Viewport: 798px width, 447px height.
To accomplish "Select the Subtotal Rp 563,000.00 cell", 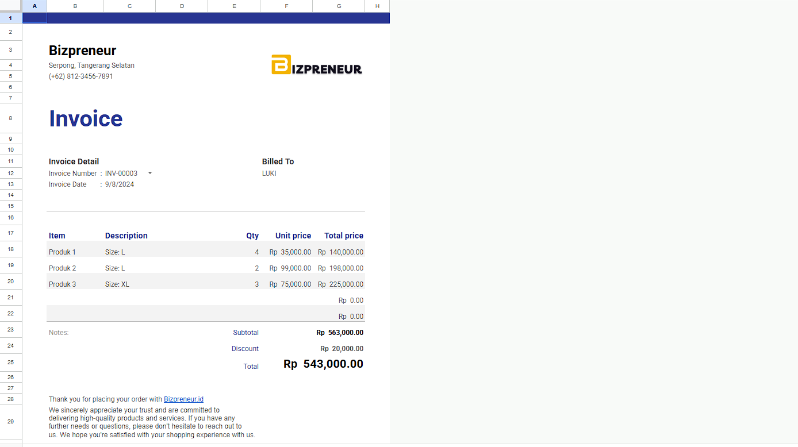I will (x=340, y=332).
